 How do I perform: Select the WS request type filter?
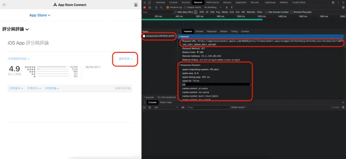[x=243, y=12]
